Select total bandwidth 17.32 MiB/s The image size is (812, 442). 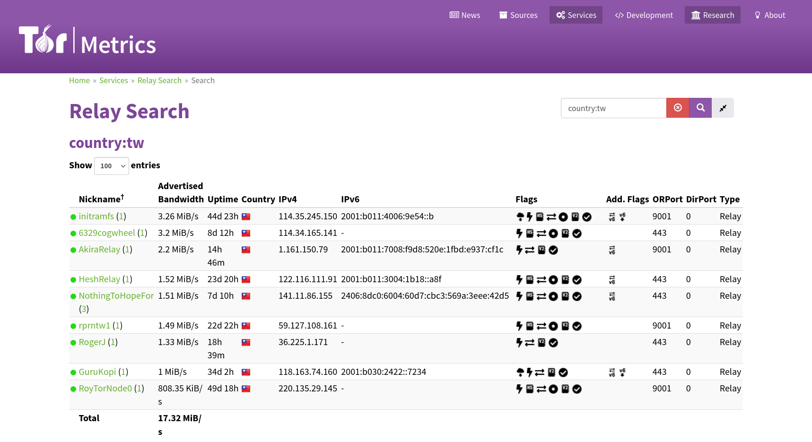(180, 425)
